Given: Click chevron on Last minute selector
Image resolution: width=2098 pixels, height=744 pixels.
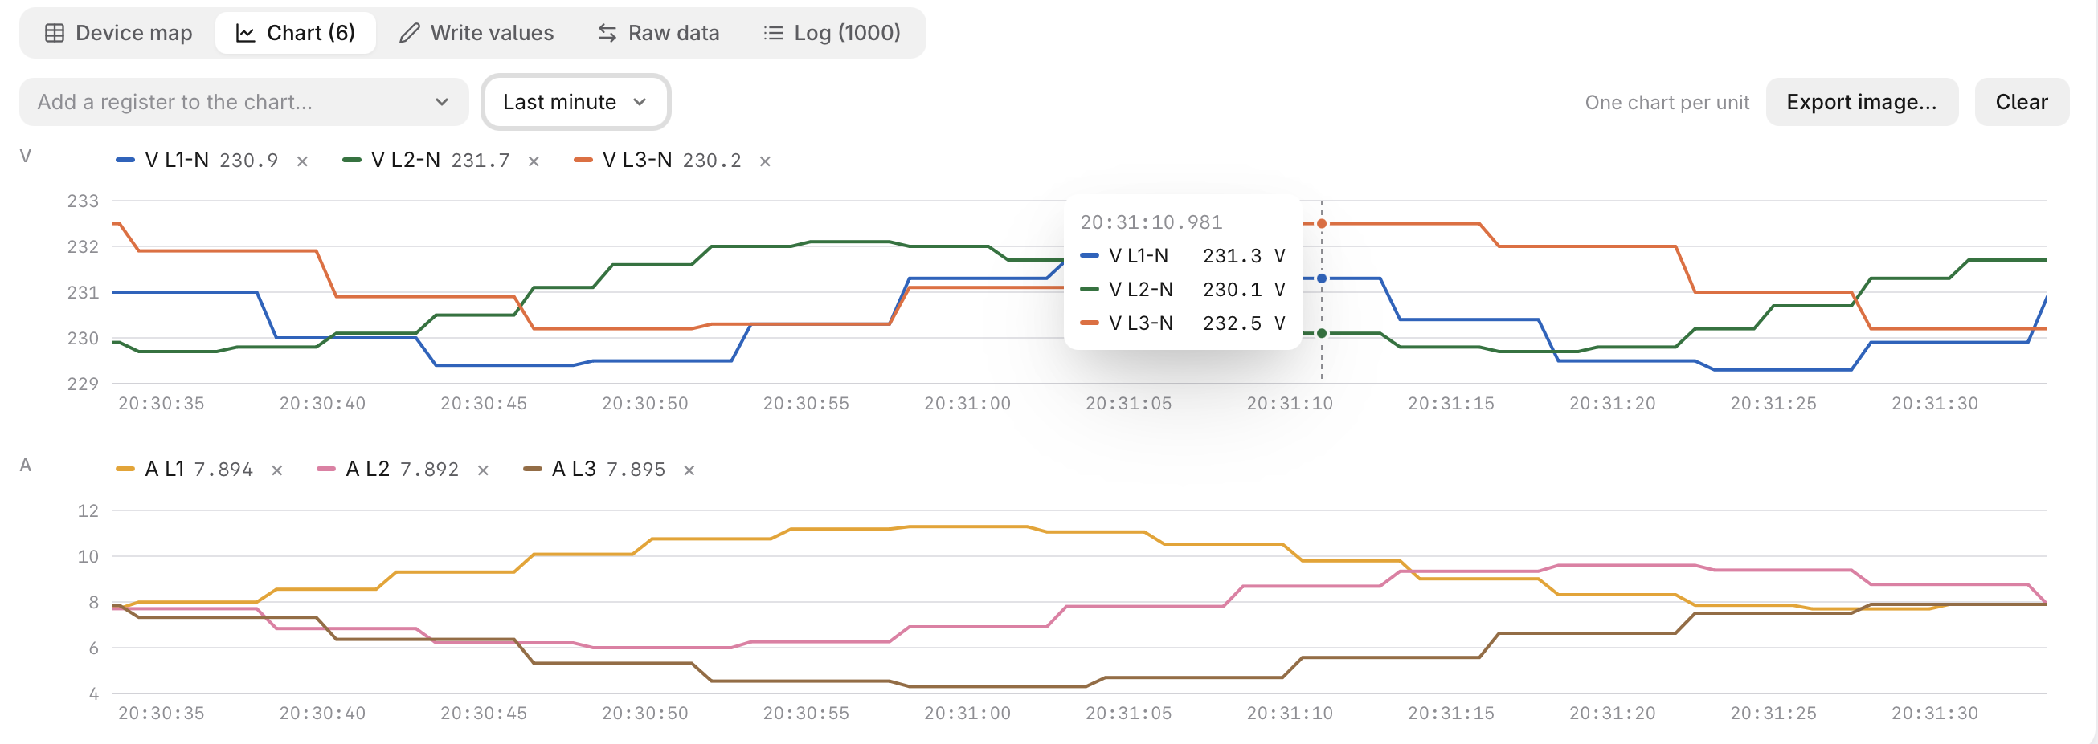Looking at the screenshot, I should [640, 103].
